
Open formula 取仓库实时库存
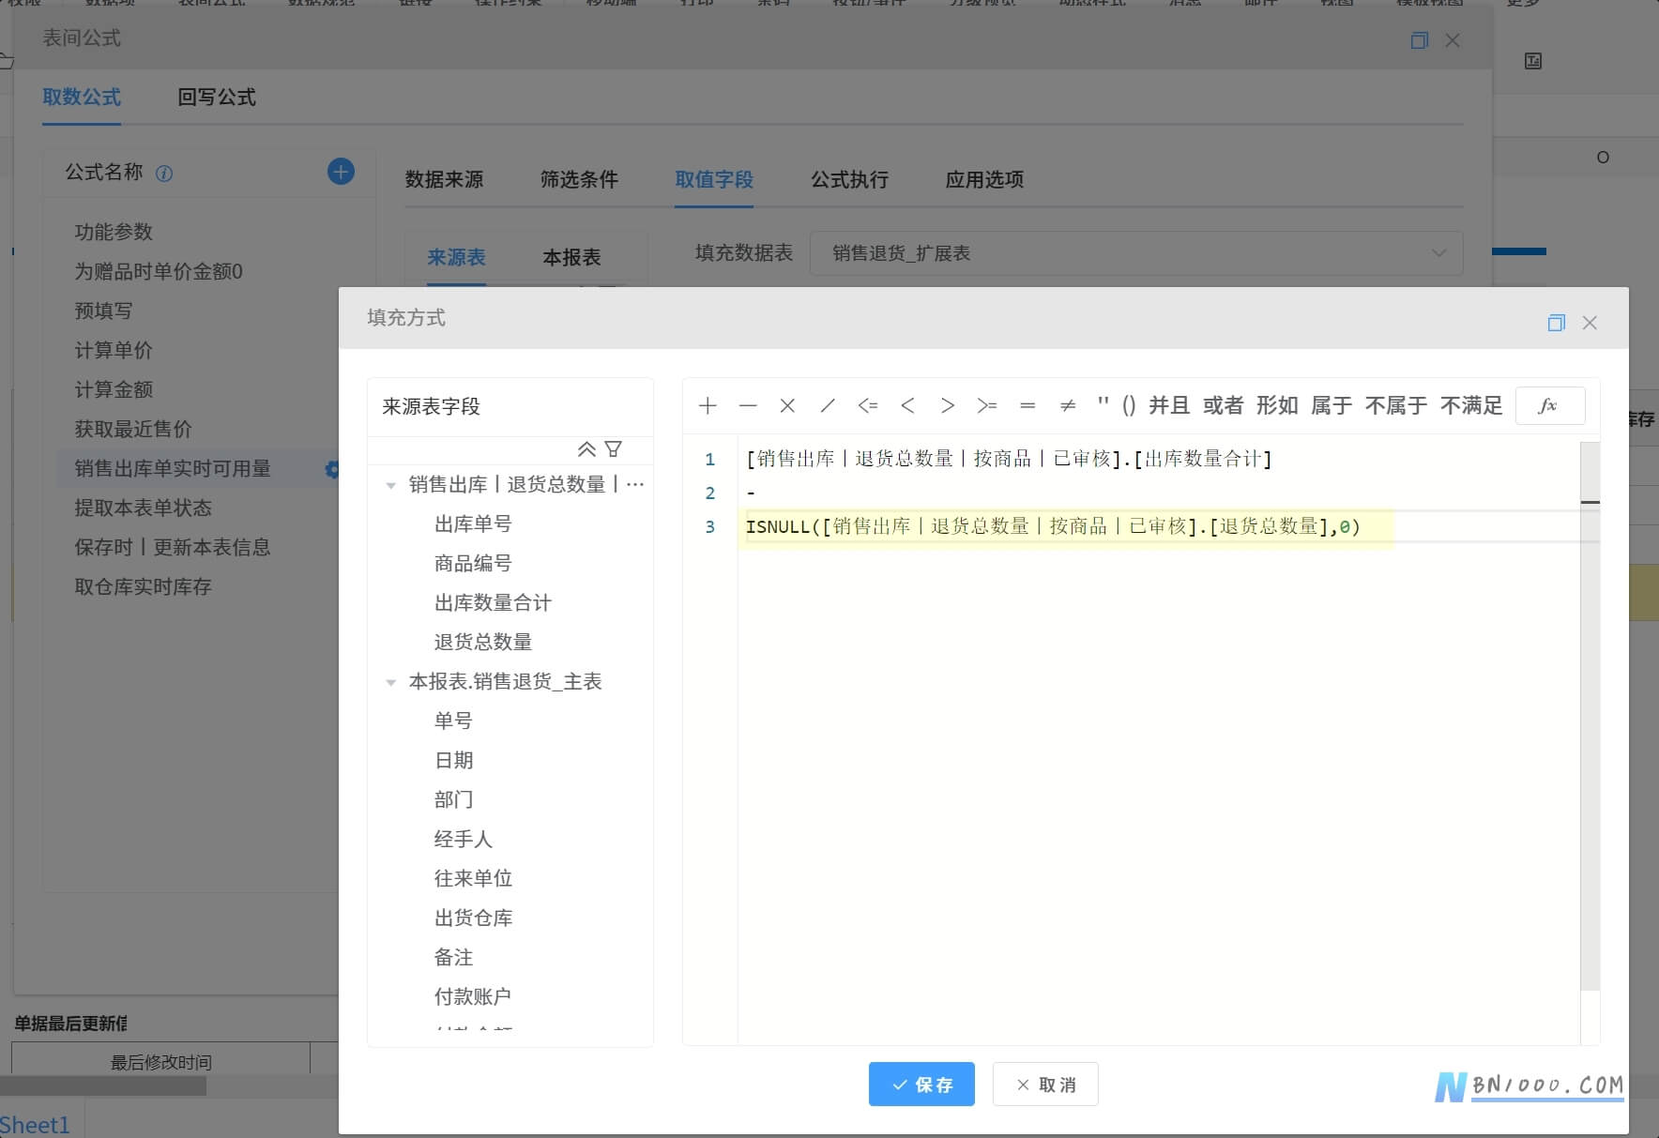143,586
